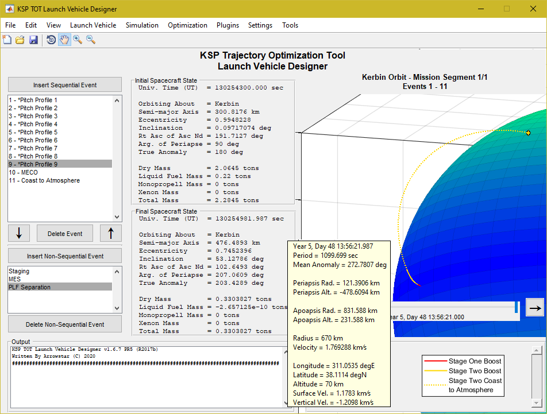The width and height of the screenshot is (547, 414).
Task: Click Delete Non-Sequential Event button
Action: pyautogui.click(x=65, y=324)
